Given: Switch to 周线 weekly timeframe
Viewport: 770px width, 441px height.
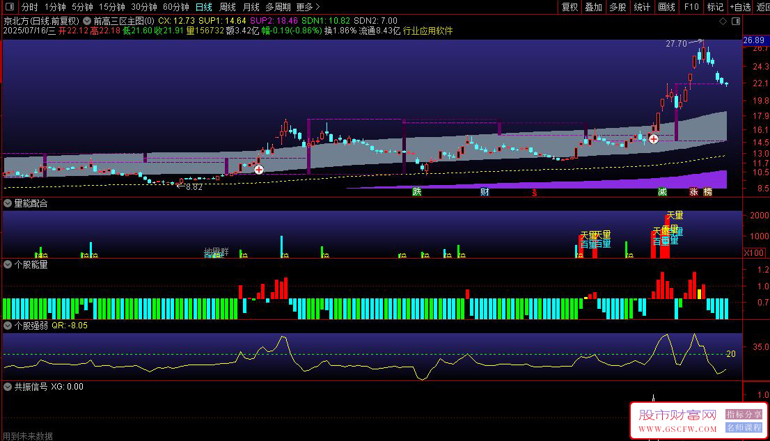Looking at the screenshot, I should pos(228,7).
